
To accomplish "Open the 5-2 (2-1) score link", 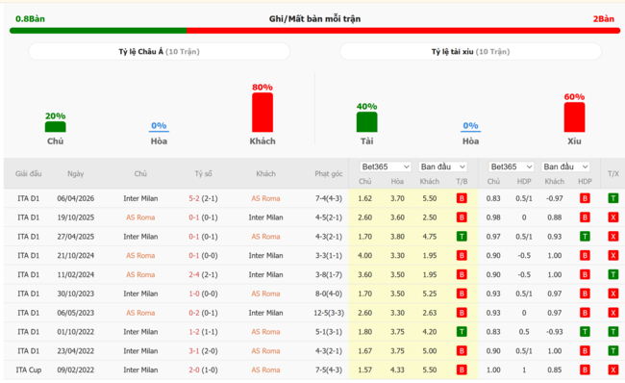I will pos(203,198).
